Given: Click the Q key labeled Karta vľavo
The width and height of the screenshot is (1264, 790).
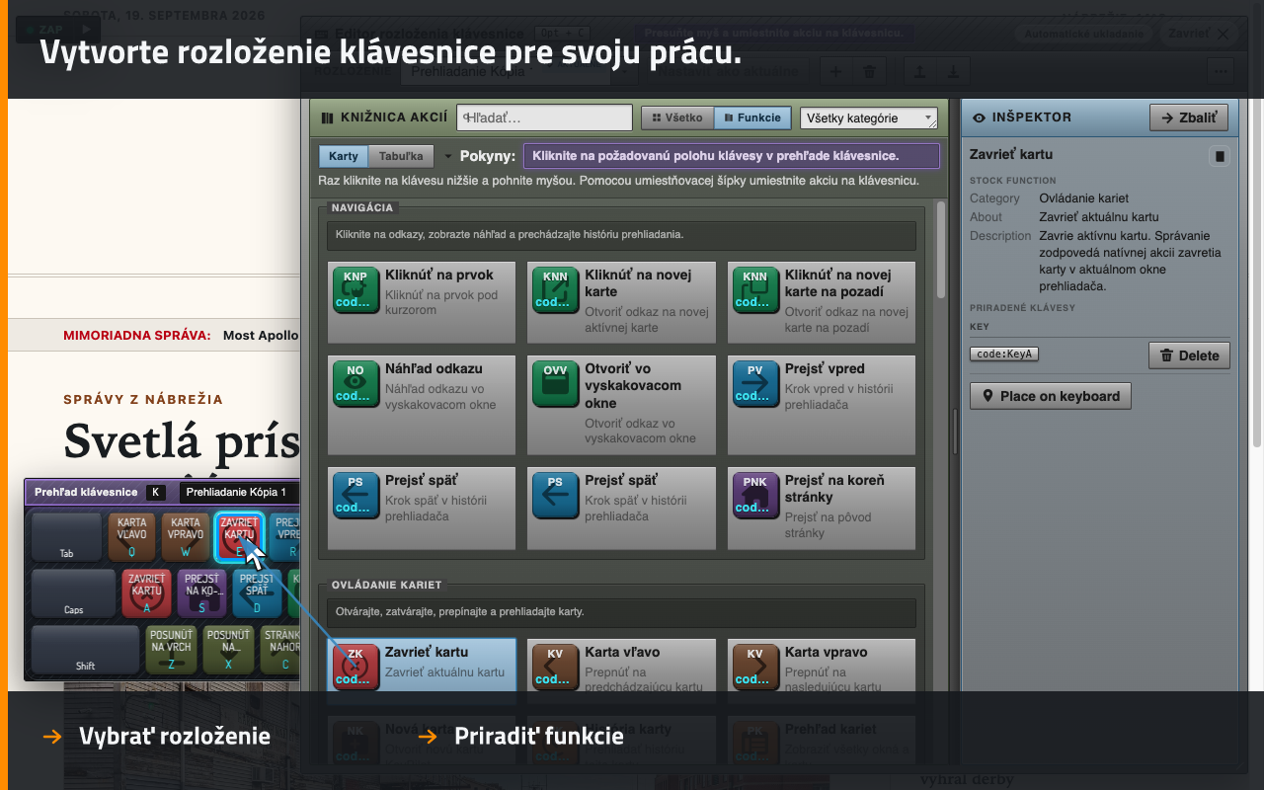Looking at the screenshot, I should tap(131, 537).
